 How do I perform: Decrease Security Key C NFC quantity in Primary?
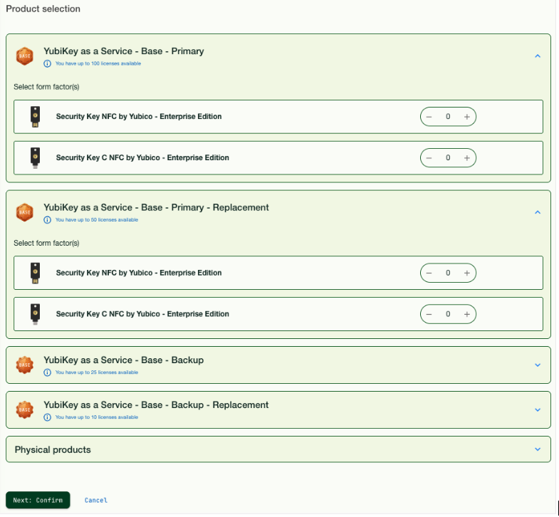coord(429,158)
